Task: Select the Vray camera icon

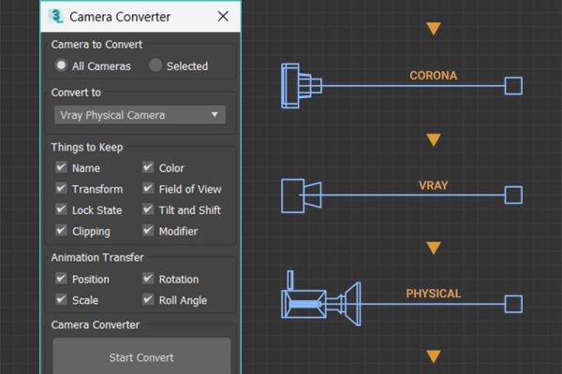Action: pos(302,195)
